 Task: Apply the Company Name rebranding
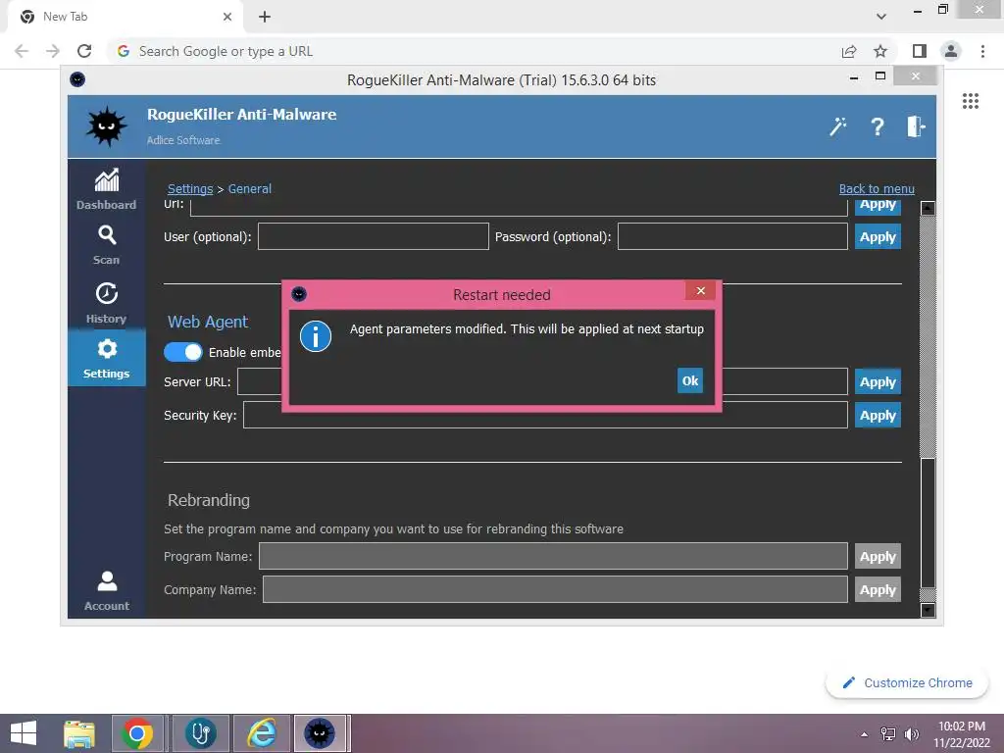click(x=878, y=589)
